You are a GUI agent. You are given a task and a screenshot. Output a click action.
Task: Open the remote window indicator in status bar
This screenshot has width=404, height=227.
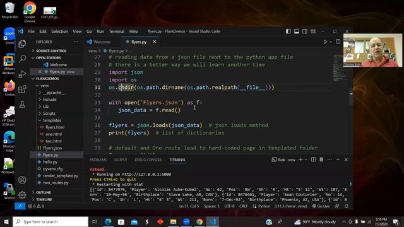pyautogui.click(x=20, y=206)
